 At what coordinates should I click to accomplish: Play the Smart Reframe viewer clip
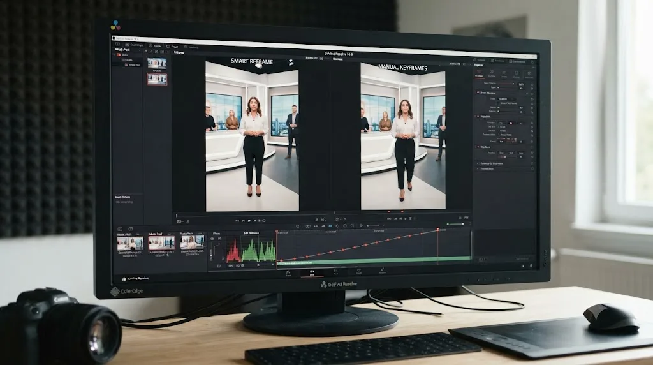tap(249, 220)
